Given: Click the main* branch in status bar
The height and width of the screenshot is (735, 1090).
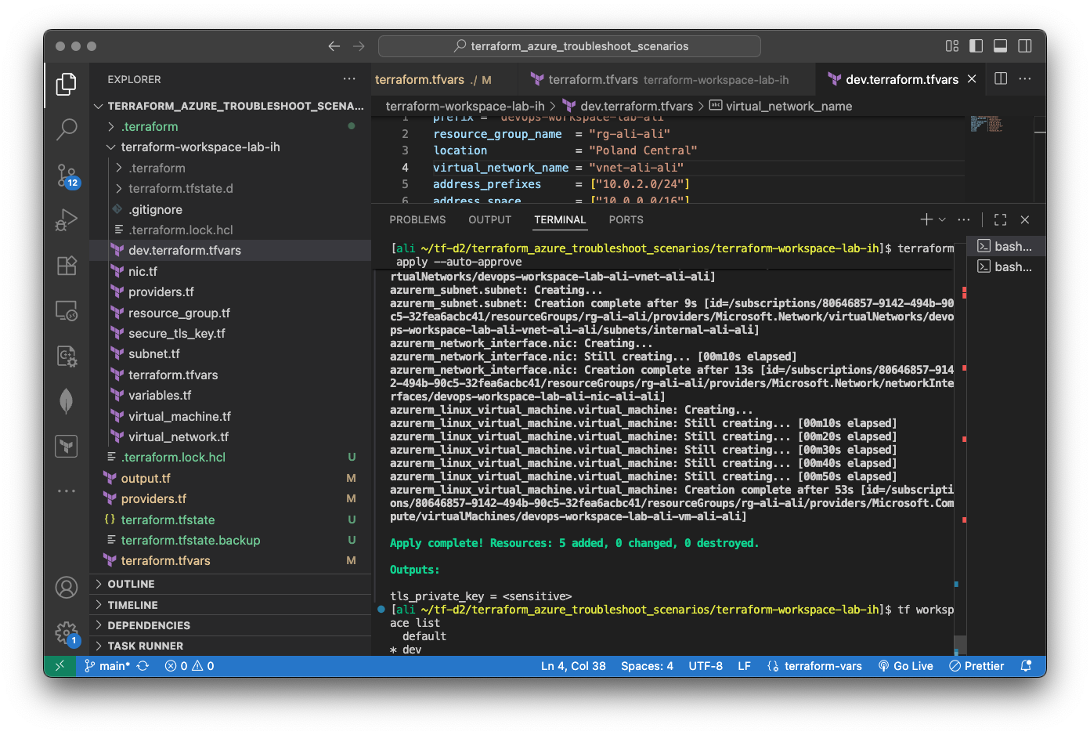Looking at the screenshot, I should click(x=107, y=665).
